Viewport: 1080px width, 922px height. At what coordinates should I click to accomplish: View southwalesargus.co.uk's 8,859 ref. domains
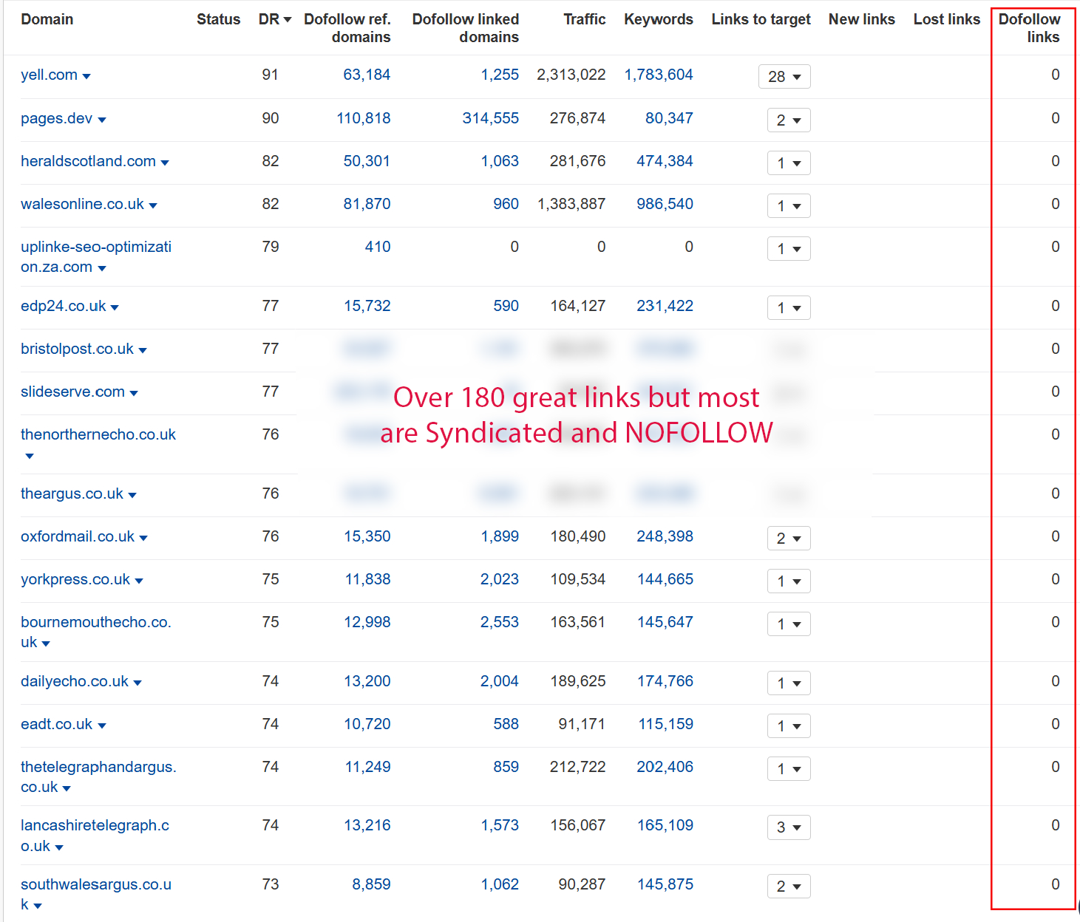(371, 884)
